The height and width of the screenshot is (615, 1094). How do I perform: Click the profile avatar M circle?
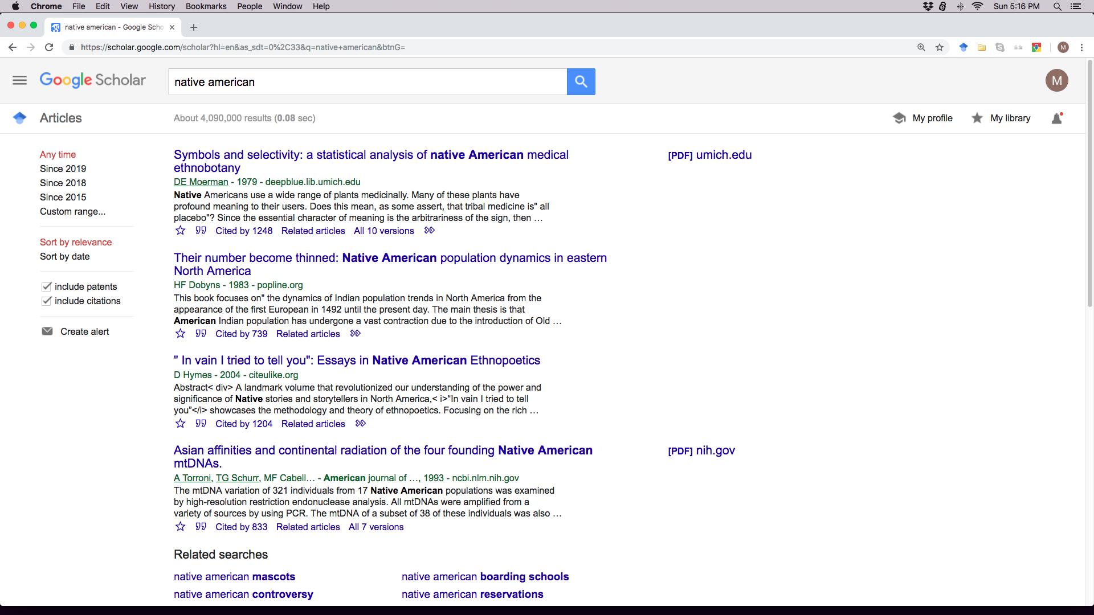1056,80
